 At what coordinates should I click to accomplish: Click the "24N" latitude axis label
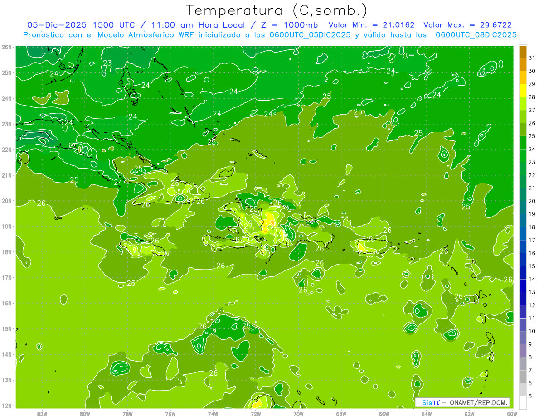point(7,98)
